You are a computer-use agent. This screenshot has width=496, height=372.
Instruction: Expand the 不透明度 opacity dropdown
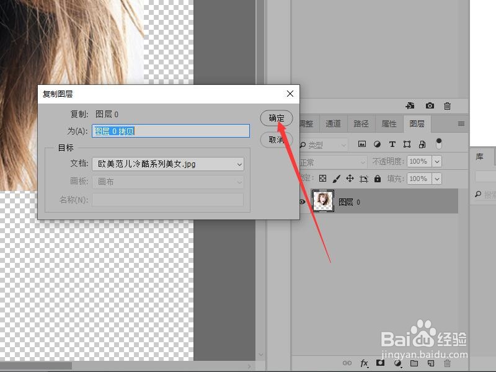tap(436, 161)
